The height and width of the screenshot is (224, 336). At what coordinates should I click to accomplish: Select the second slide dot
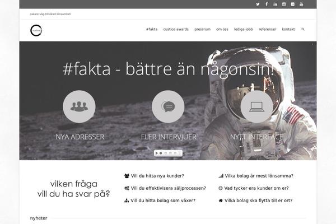(x=166, y=153)
